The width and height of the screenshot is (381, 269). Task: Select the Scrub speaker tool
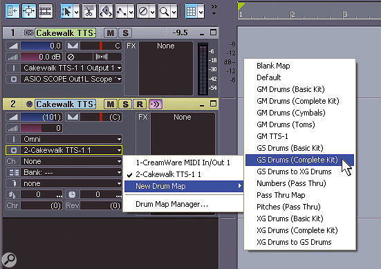coord(106,11)
